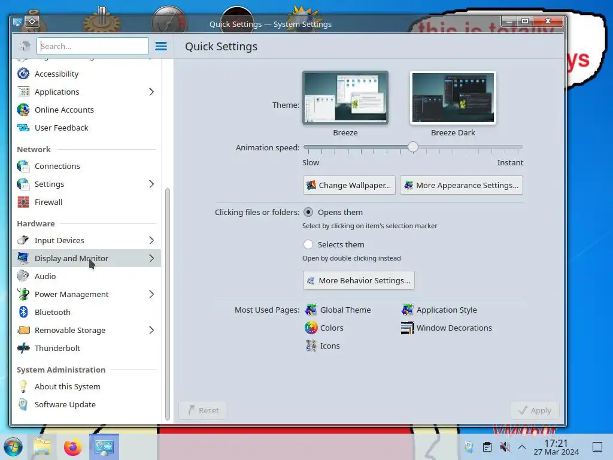Expand the Display and Monitor chevron
The height and width of the screenshot is (460, 613).
coord(151,258)
